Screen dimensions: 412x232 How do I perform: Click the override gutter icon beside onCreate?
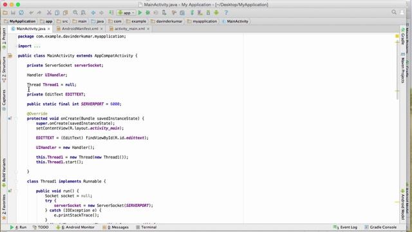(x=10, y=119)
